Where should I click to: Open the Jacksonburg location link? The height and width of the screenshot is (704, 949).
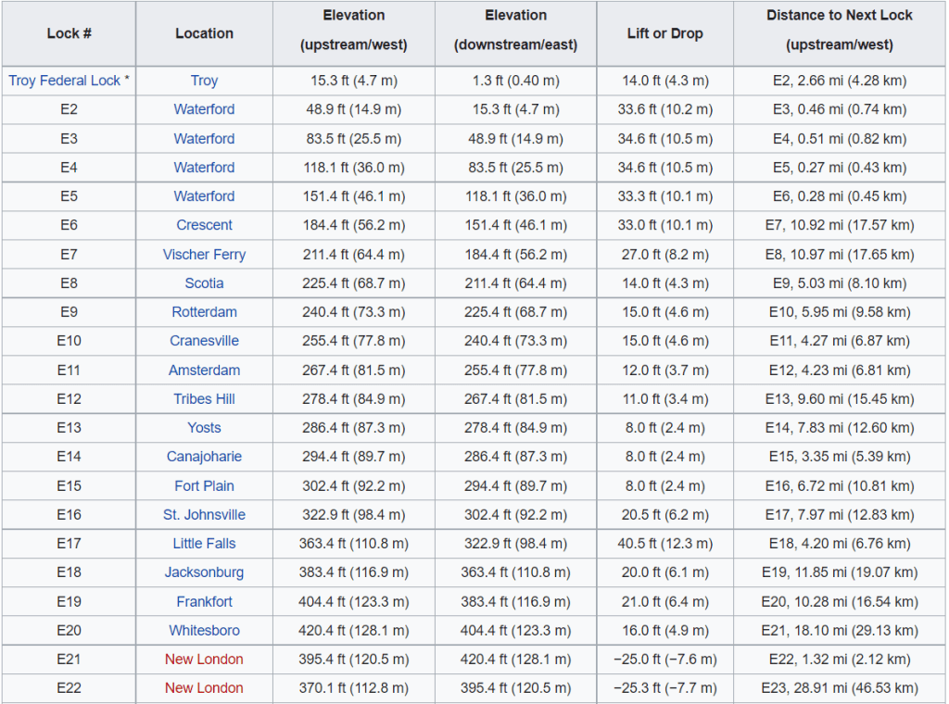coord(204,572)
